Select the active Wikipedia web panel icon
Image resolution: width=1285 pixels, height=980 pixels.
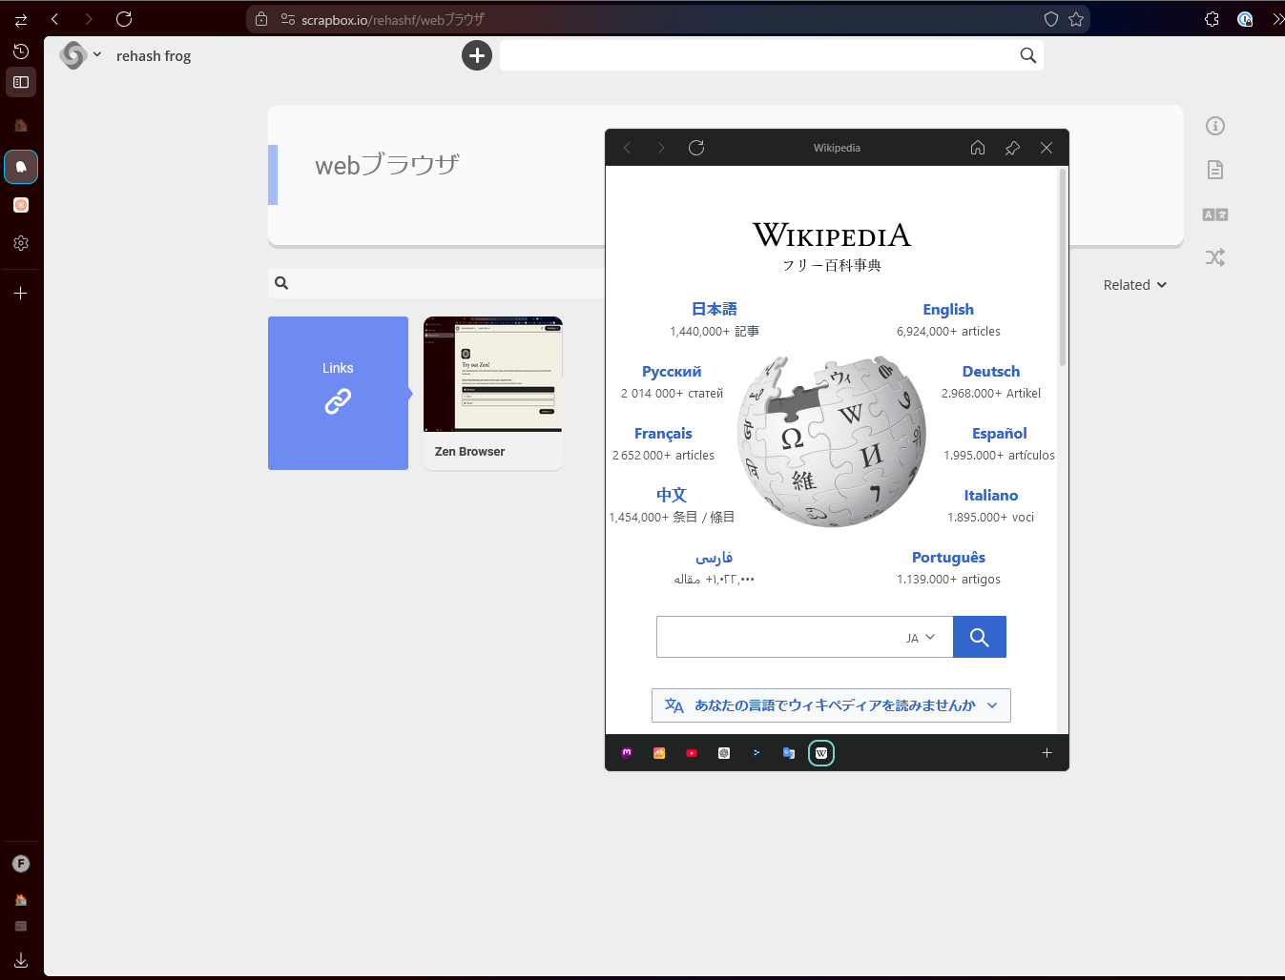click(x=821, y=753)
